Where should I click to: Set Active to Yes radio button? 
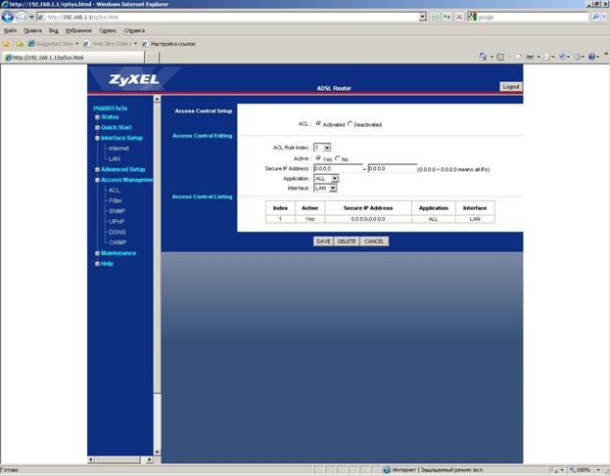pyautogui.click(x=318, y=158)
